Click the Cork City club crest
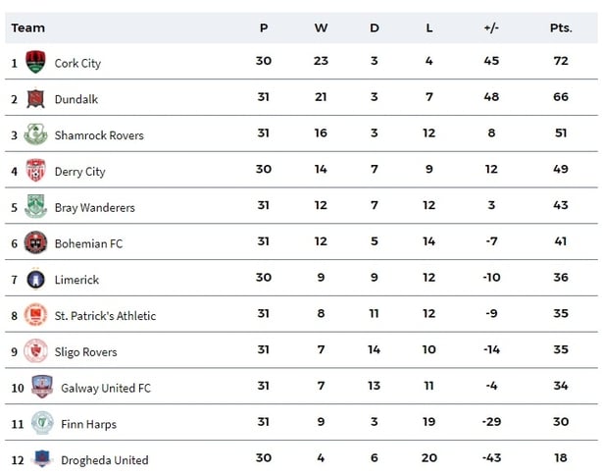 point(35,62)
